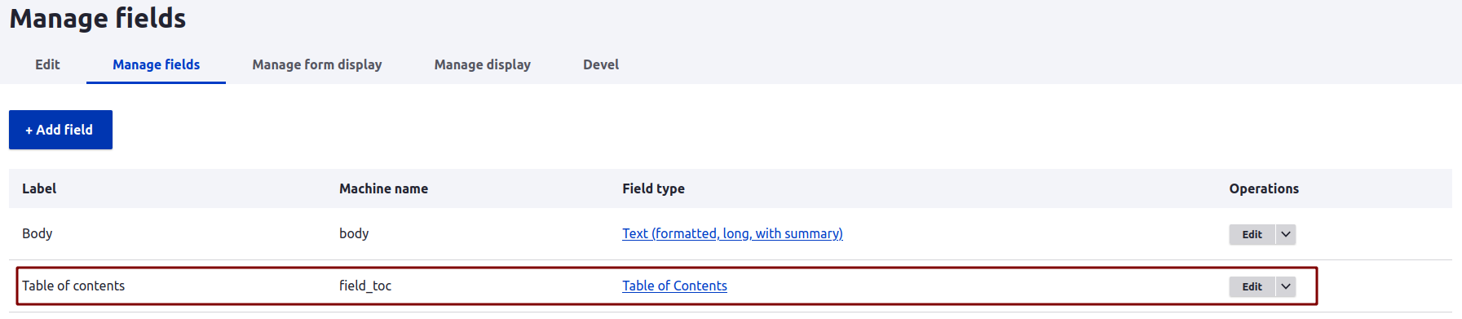Follow the Table of Contents field type link

tap(674, 286)
